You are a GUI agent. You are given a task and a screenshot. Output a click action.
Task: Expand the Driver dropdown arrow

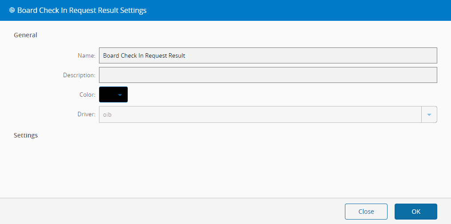429,114
